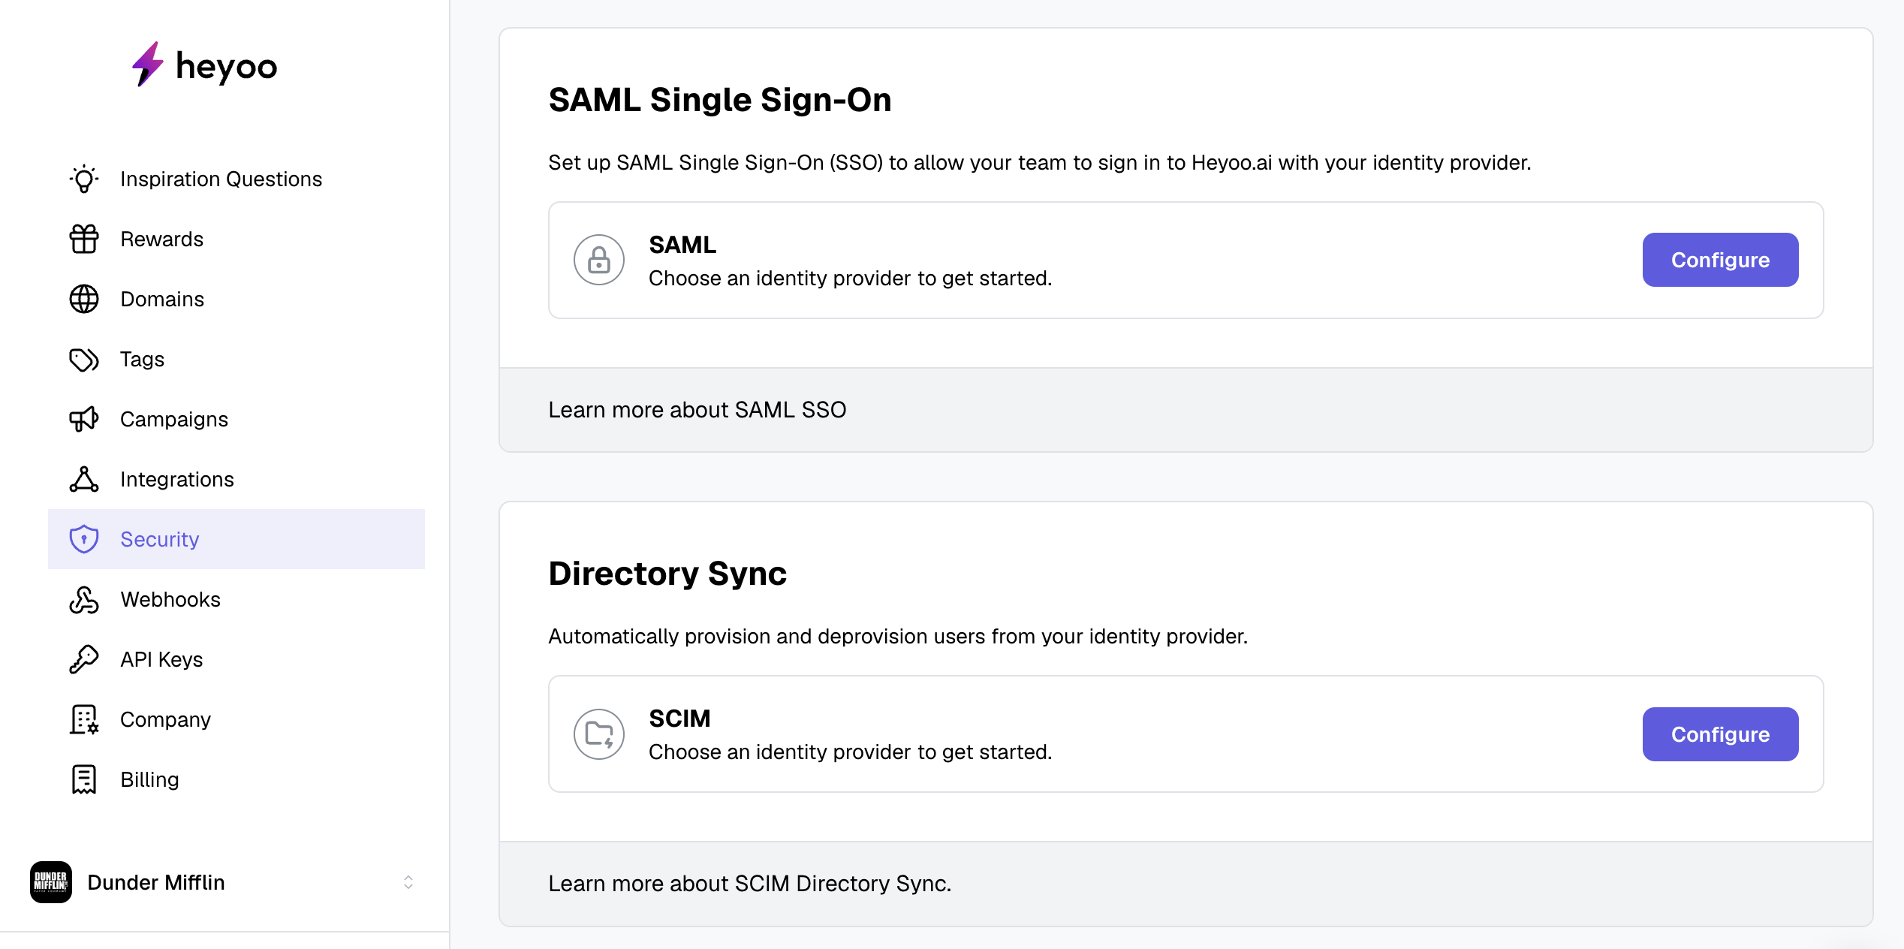Expand the Dunder Mifflin workspace switcher
The width and height of the screenshot is (1904, 949).
(x=408, y=882)
